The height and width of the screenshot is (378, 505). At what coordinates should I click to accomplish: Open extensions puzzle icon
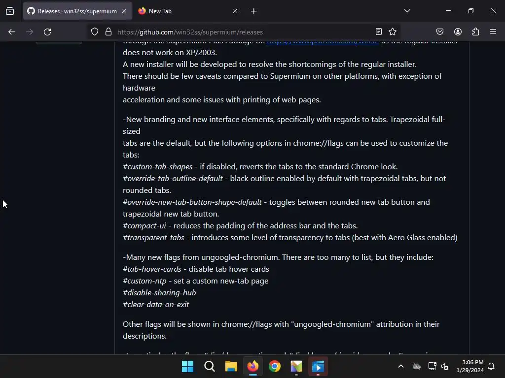pos(475,31)
